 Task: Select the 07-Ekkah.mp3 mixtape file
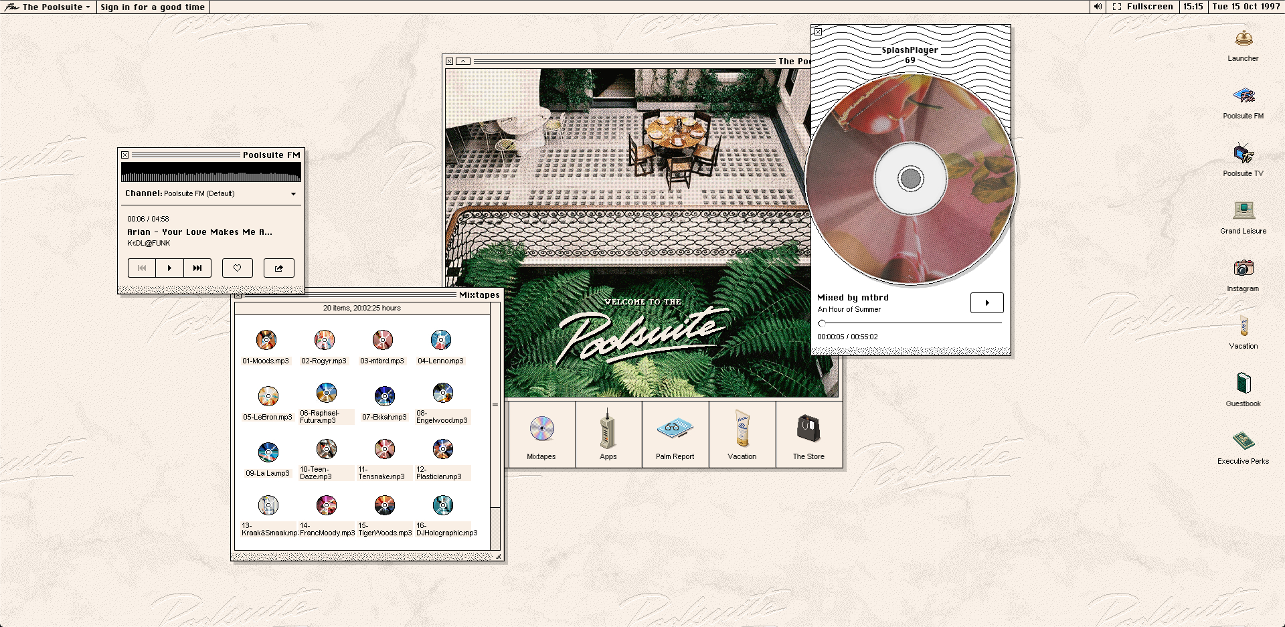coord(384,401)
